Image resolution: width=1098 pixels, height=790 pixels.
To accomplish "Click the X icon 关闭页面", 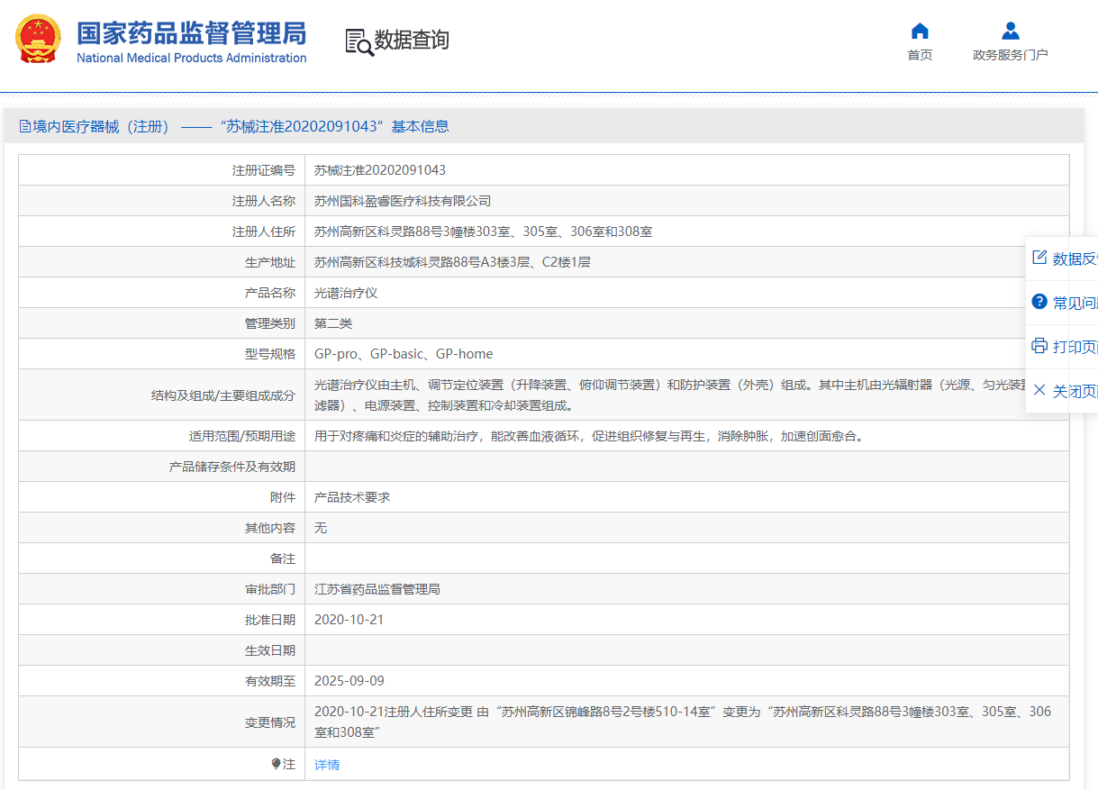I will 1039,390.
